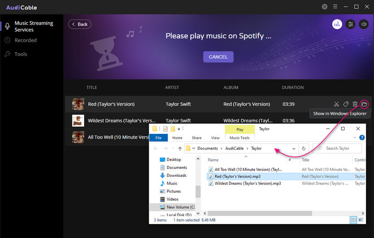This screenshot has width=374, height=238.
Task: Click the equalizer bars icon
Action: 337,24
